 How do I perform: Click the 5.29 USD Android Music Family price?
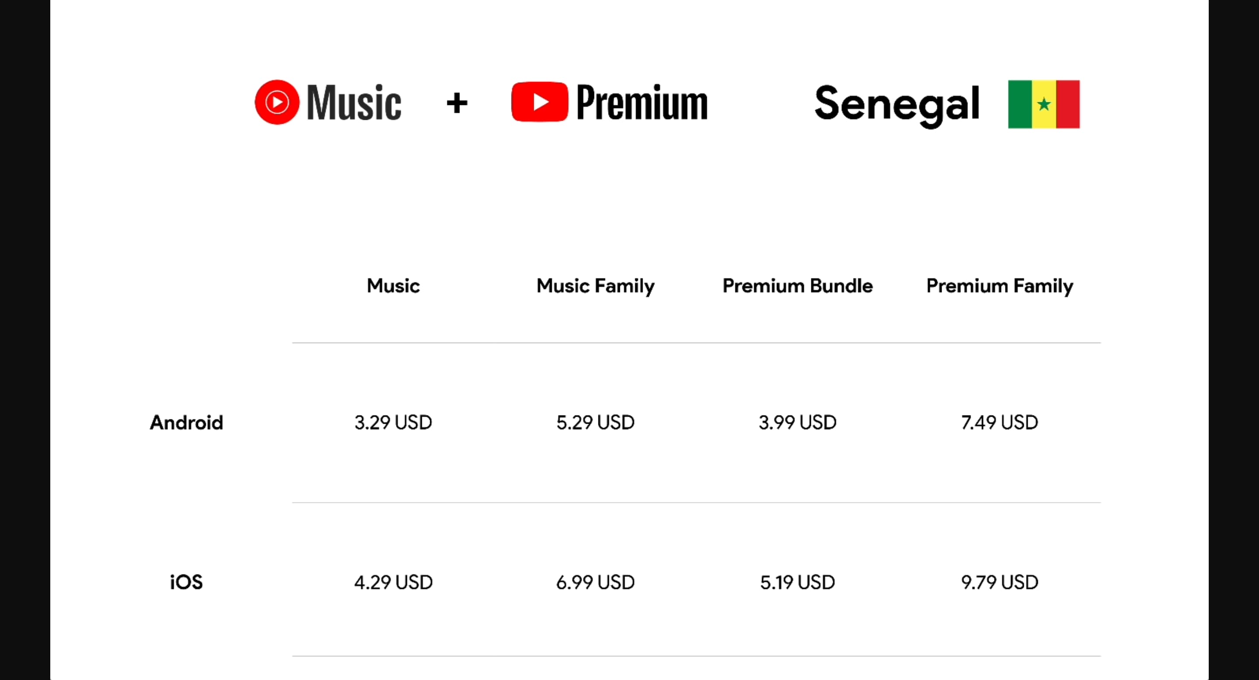coord(595,422)
